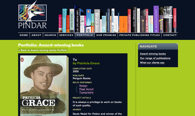The image size is (195, 116).
Task: Click the '2005' completion date value
Action: pyautogui.click(x=76, y=71)
